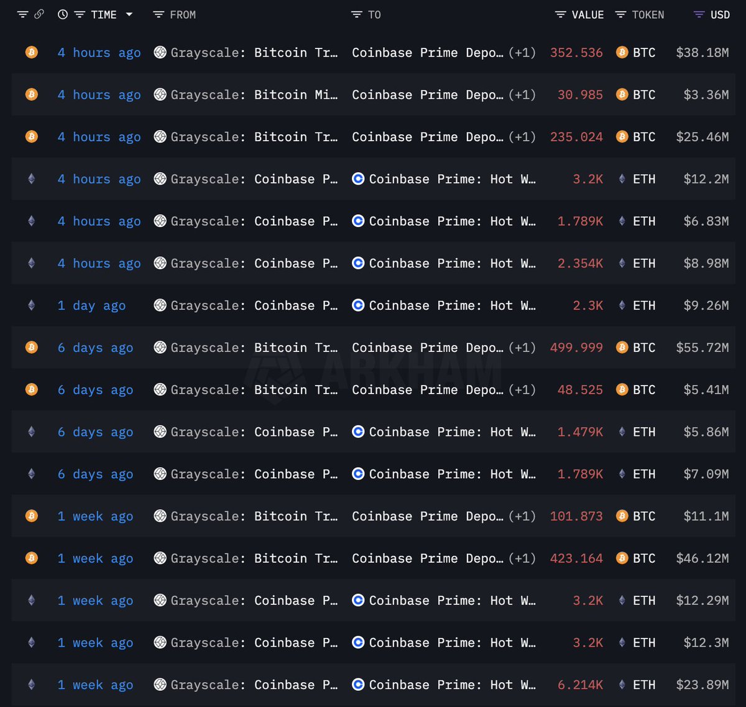Viewport: 746px width, 707px height.
Task: Click the VALUE column header
Action: coord(587,14)
